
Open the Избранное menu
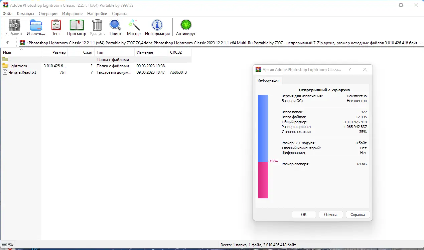(x=72, y=14)
